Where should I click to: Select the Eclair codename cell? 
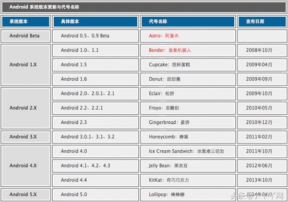[x=188, y=94]
